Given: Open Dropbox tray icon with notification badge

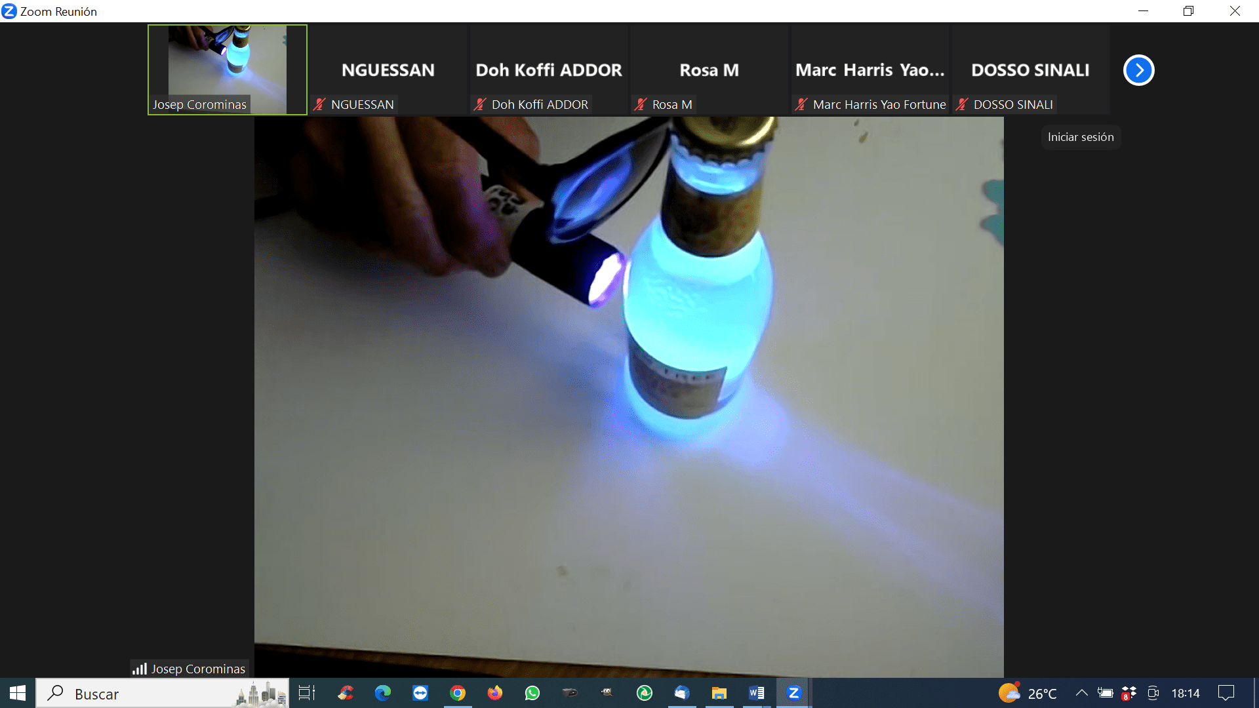Looking at the screenshot, I should (x=1129, y=693).
